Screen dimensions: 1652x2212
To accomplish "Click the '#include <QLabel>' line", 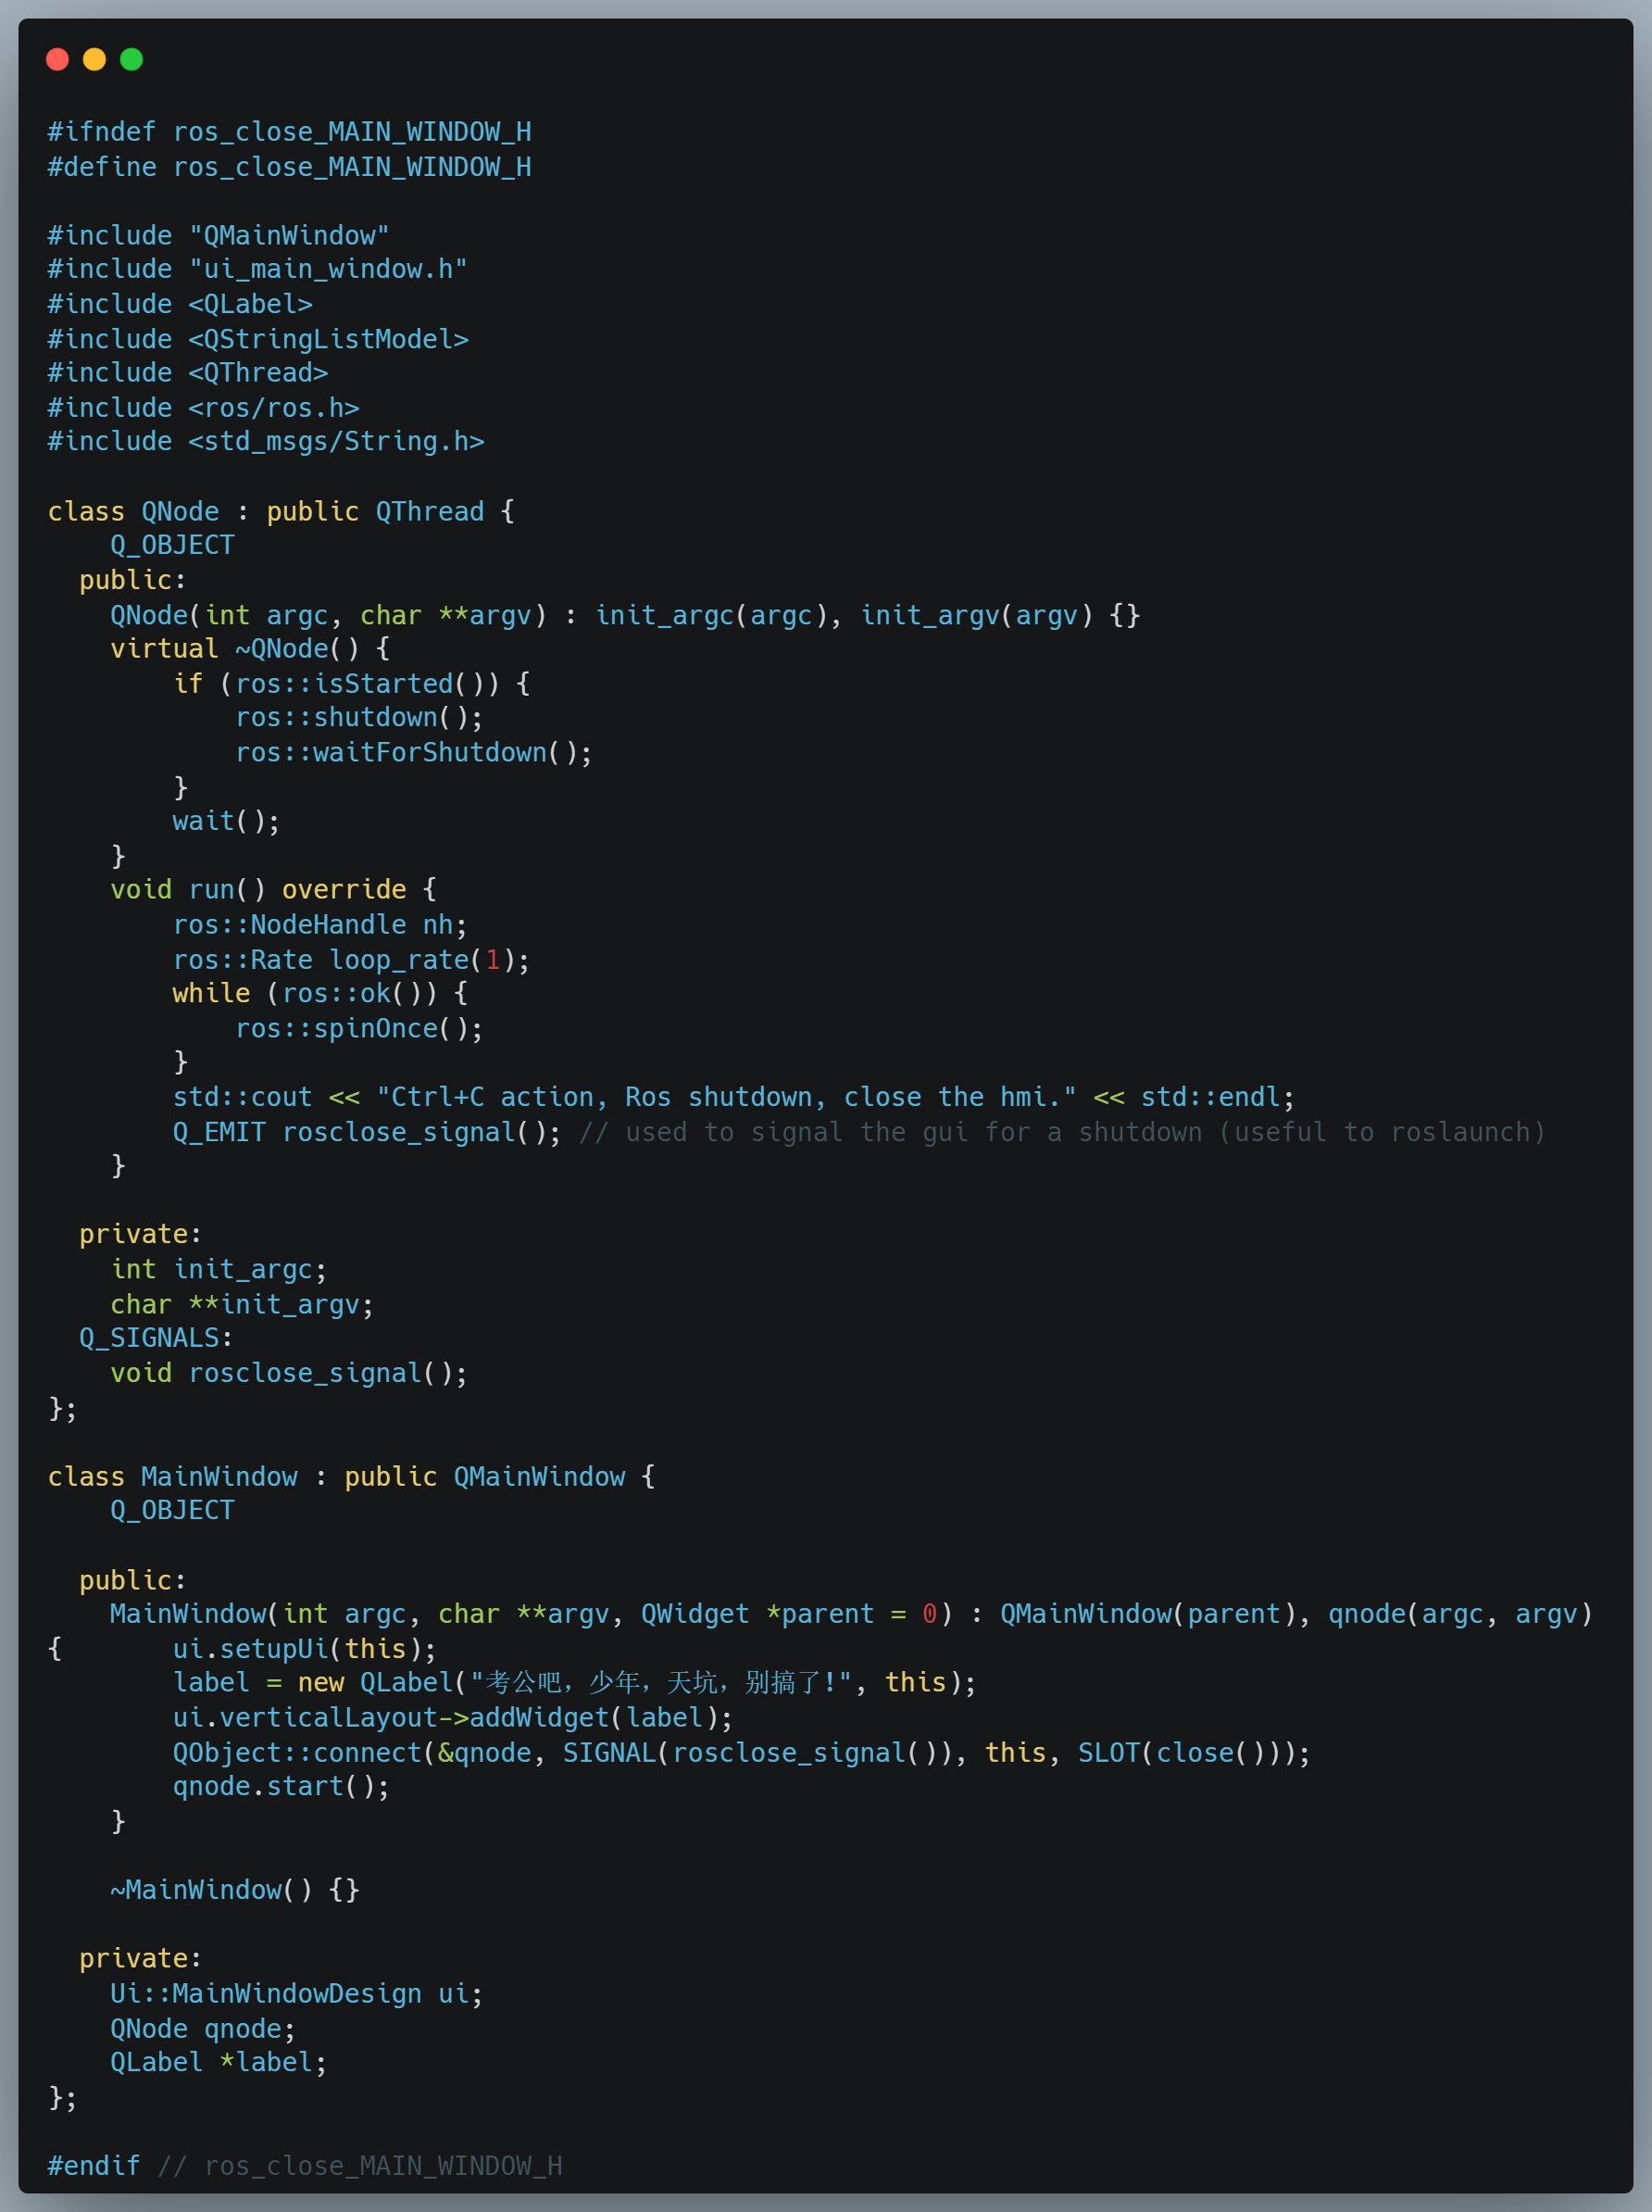I will pyautogui.click(x=180, y=304).
